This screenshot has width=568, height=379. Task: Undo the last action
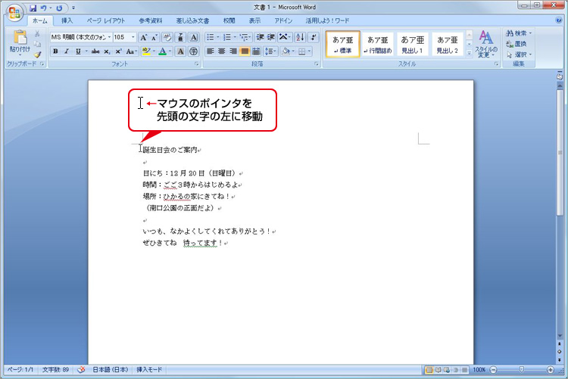(x=43, y=8)
